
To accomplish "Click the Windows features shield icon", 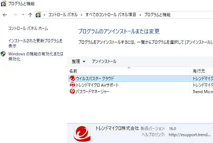I will 3,54.
